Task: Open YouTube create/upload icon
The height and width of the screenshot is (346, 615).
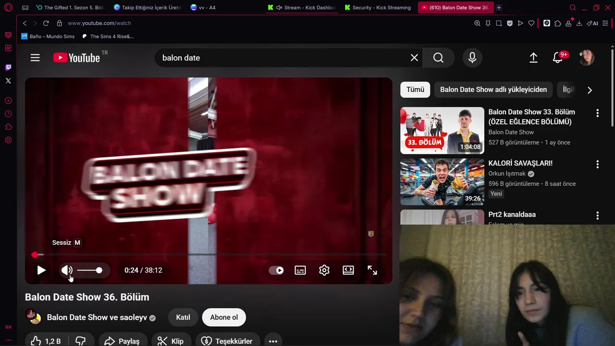Action: coord(533,58)
